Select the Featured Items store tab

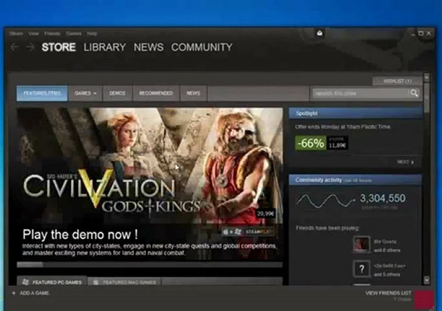pyautogui.click(x=42, y=93)
